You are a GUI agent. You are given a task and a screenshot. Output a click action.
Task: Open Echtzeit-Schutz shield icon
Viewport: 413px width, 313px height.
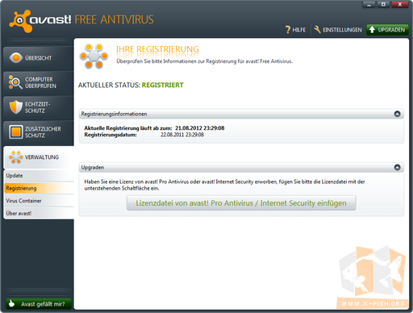click(16, 107)
